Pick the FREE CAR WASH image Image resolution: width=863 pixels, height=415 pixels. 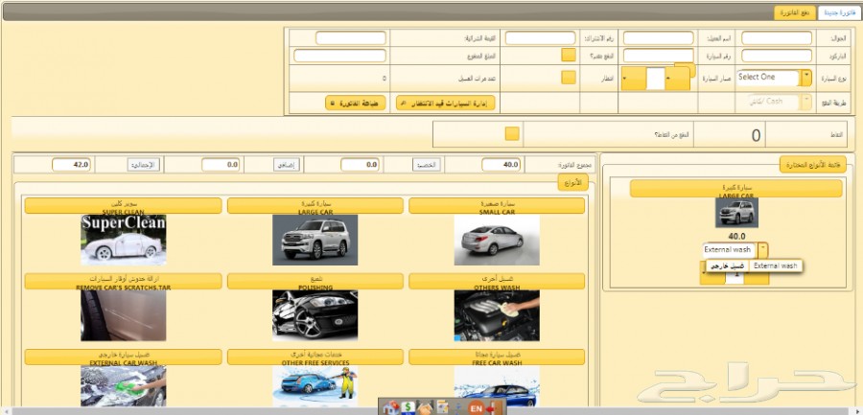(497, 386)
